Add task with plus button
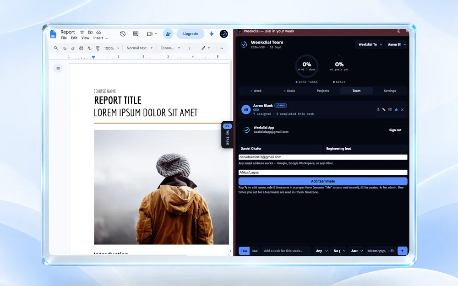 (x=402, y=251)
